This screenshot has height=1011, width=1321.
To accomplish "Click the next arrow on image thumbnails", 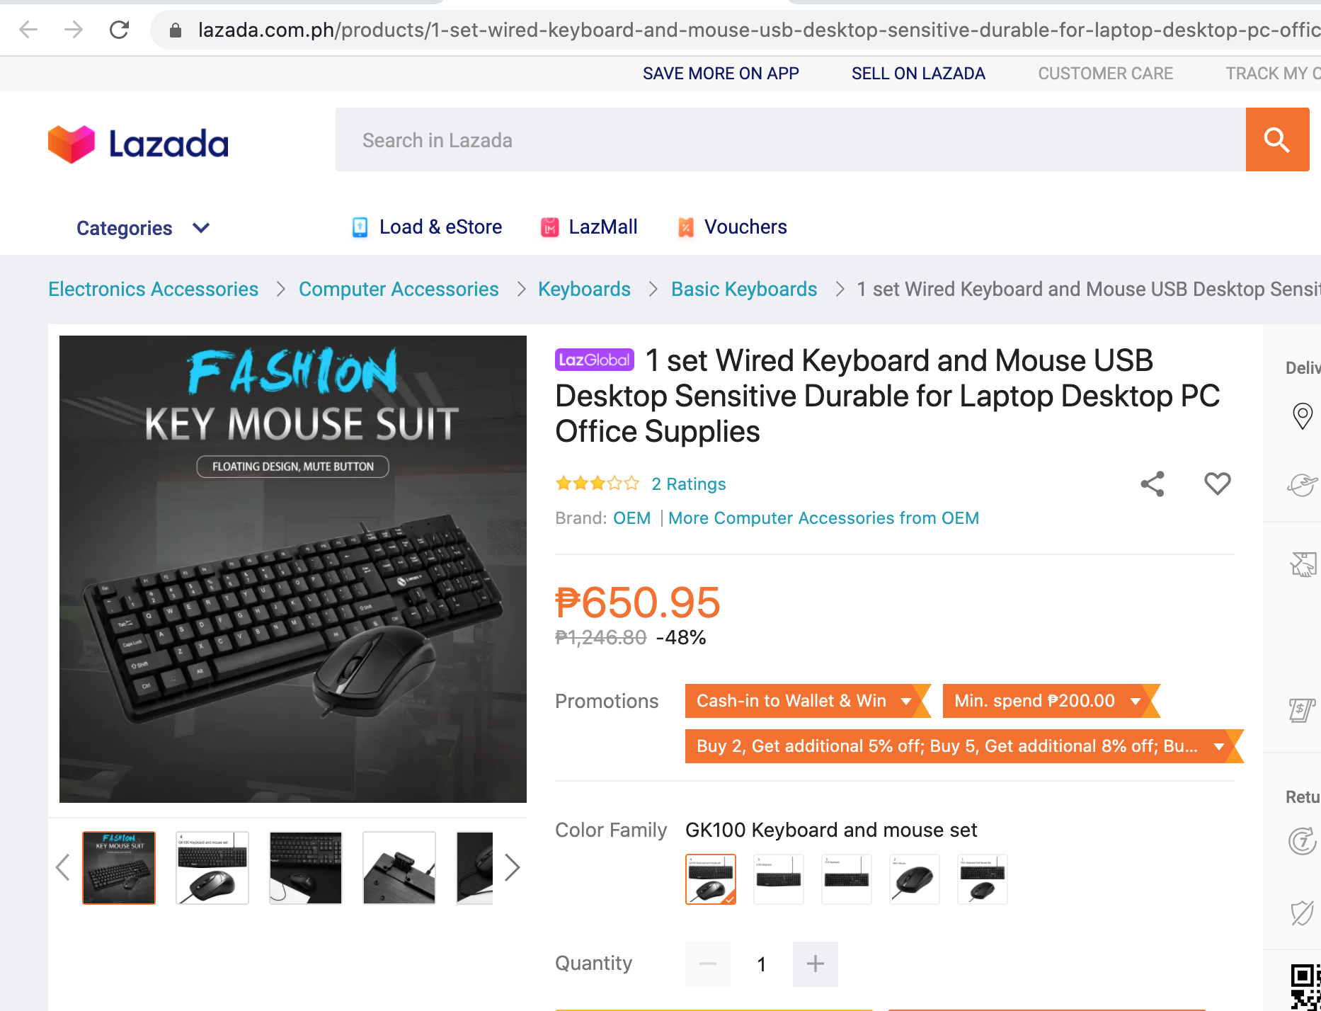I will [513, 867].
